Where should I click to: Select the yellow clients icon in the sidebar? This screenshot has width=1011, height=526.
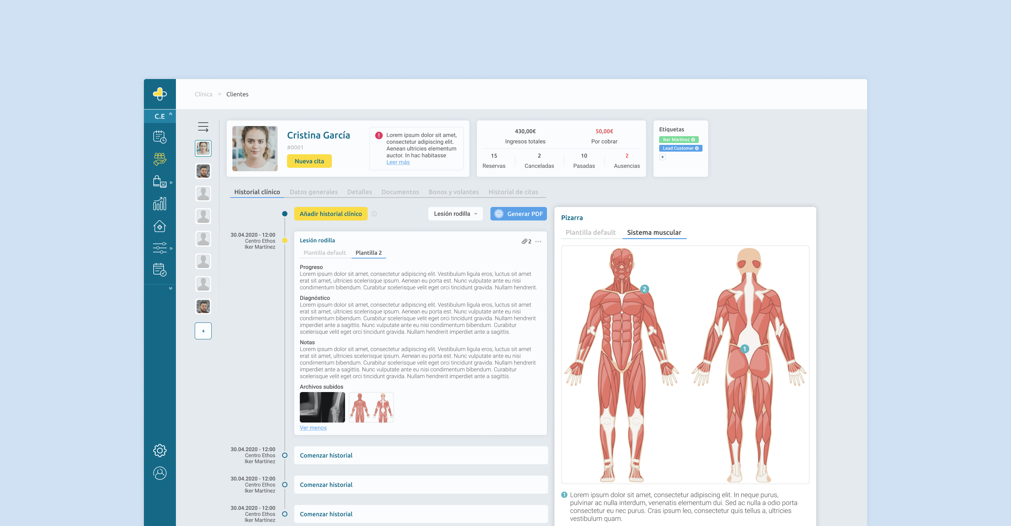tap(160, 160)
